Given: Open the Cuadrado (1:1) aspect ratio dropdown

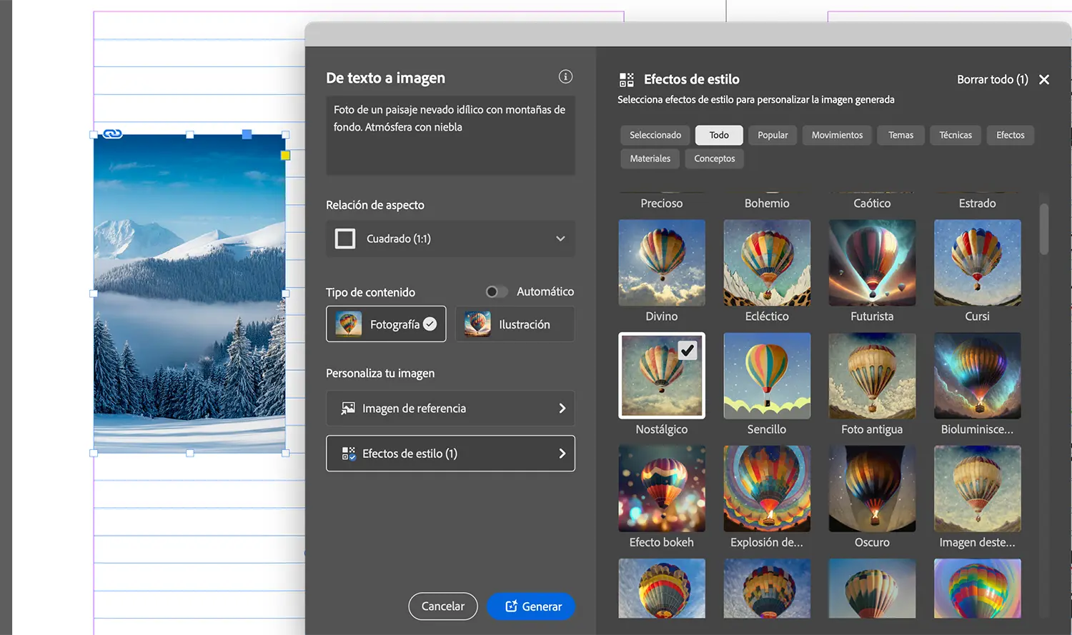Looking at the screenshot, I should pyautogui.click(x=450, y=239).
